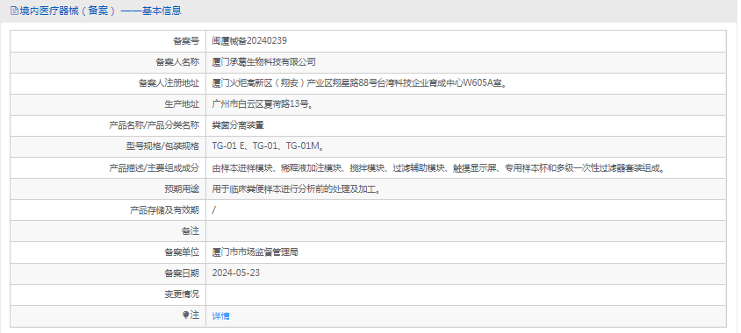This screenshot has width=741, height=333.
Task: Click the 备案单位 label
Action: [182, 252]
